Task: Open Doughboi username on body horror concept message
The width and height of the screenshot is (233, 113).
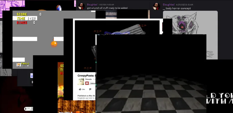Action: pos(169,5)
